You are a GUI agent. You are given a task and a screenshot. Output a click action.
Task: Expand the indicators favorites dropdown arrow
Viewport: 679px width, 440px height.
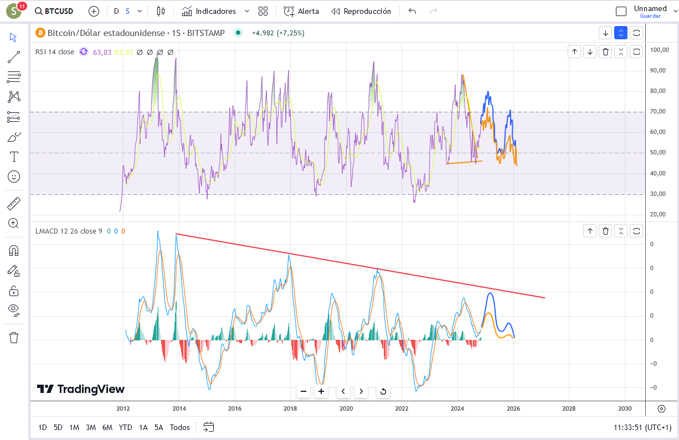(x=246, y=11)
